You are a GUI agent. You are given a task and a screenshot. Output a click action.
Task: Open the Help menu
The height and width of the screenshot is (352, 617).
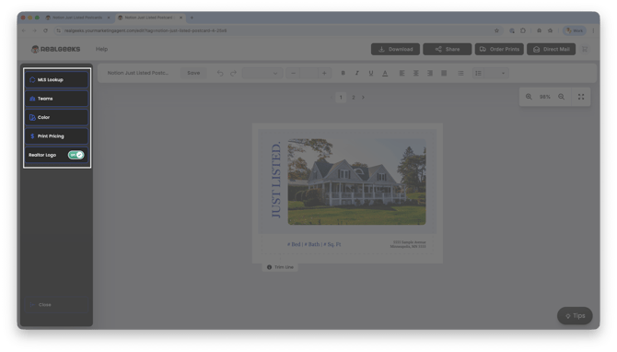(x=101, y=49)
